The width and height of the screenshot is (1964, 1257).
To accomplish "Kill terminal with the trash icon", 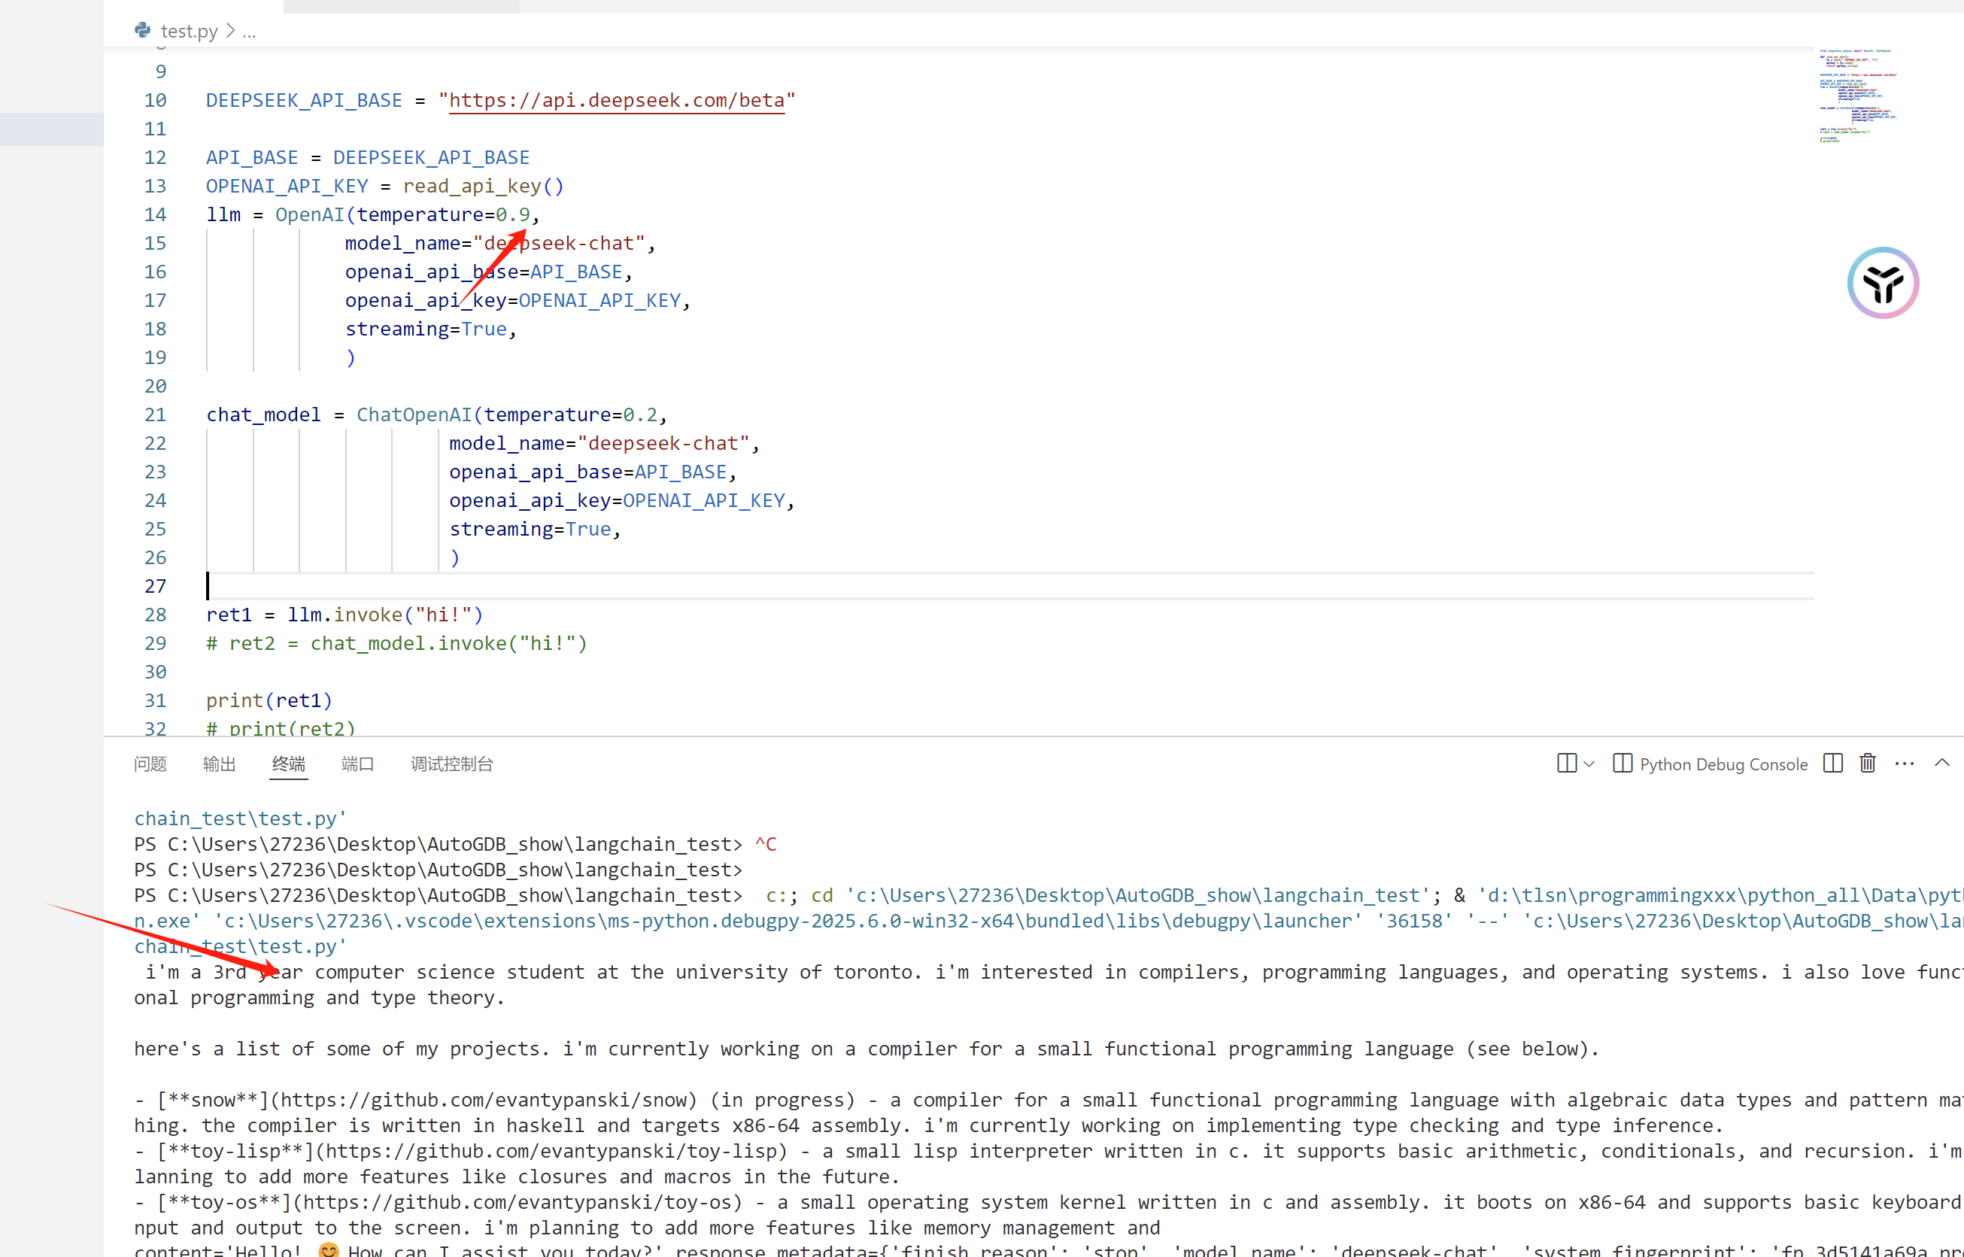I will (x=1867, y=764).
